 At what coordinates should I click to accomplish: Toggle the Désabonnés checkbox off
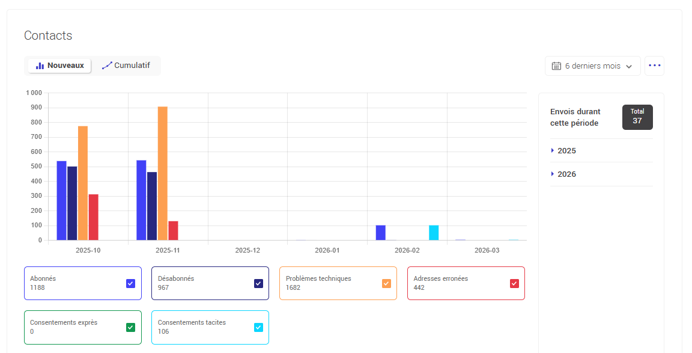(258, 283)
